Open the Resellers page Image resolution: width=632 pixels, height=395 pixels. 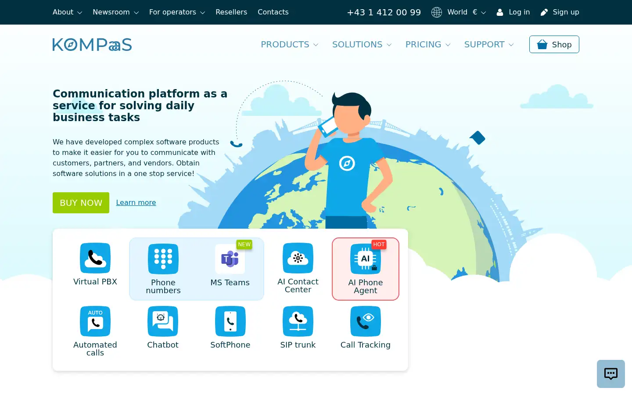coord(231,12)
